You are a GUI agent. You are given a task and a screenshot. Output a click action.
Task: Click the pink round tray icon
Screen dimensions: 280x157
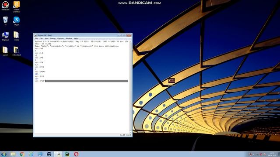point(261,154)
